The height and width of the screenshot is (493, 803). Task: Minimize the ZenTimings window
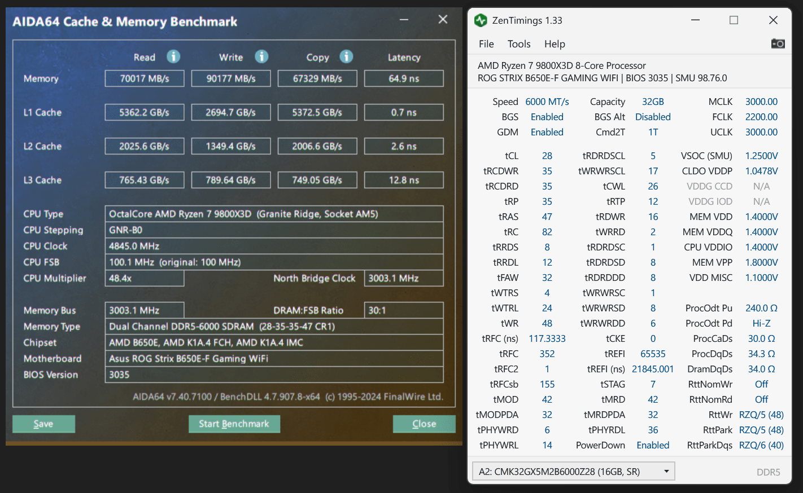pos(696,20)
